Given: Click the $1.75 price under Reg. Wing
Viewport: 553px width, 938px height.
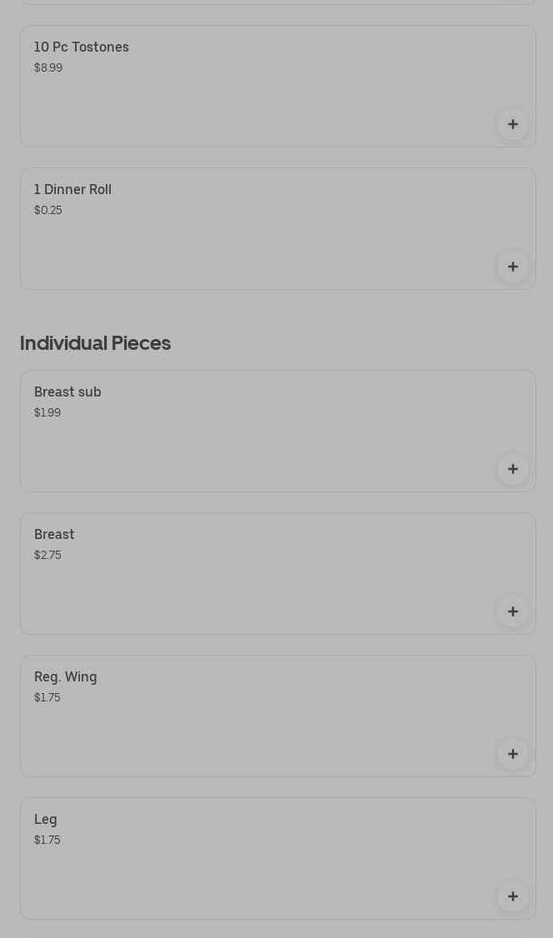Looking at the screenshot, I should (x=47, y=698).
